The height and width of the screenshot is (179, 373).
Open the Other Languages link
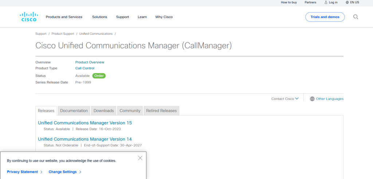pyautogui.click(x=330, y=99)
